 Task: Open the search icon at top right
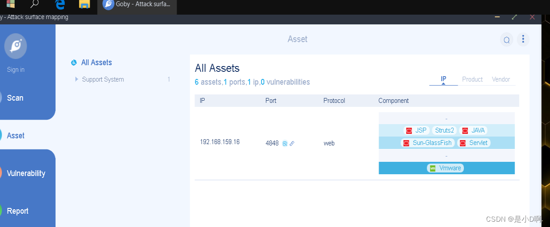click(x=506, y=40)
